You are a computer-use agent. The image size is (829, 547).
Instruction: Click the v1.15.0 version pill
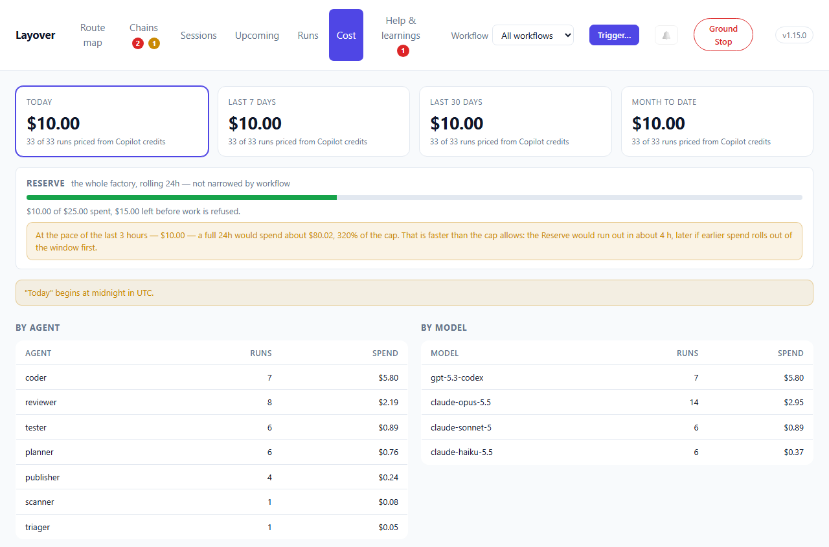coord(794,35)
